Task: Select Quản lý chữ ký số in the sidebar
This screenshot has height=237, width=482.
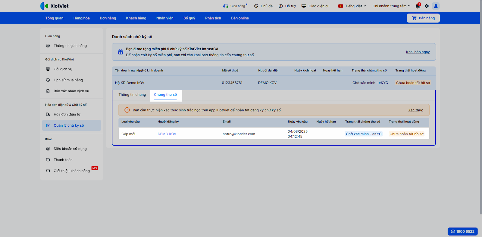Action: click(x=71, y=125)
